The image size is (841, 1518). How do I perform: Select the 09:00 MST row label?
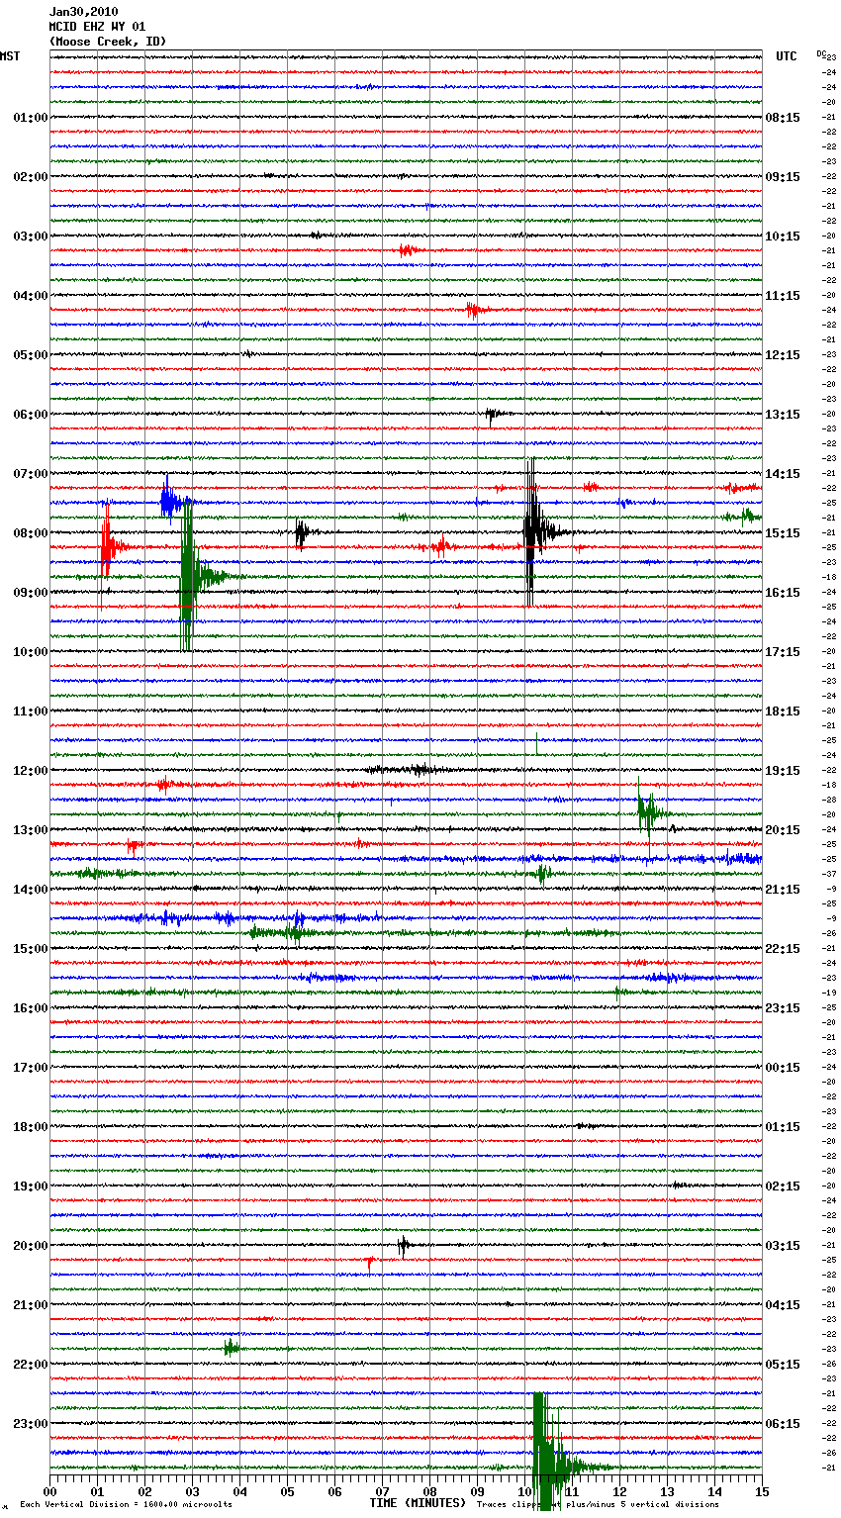30,593
